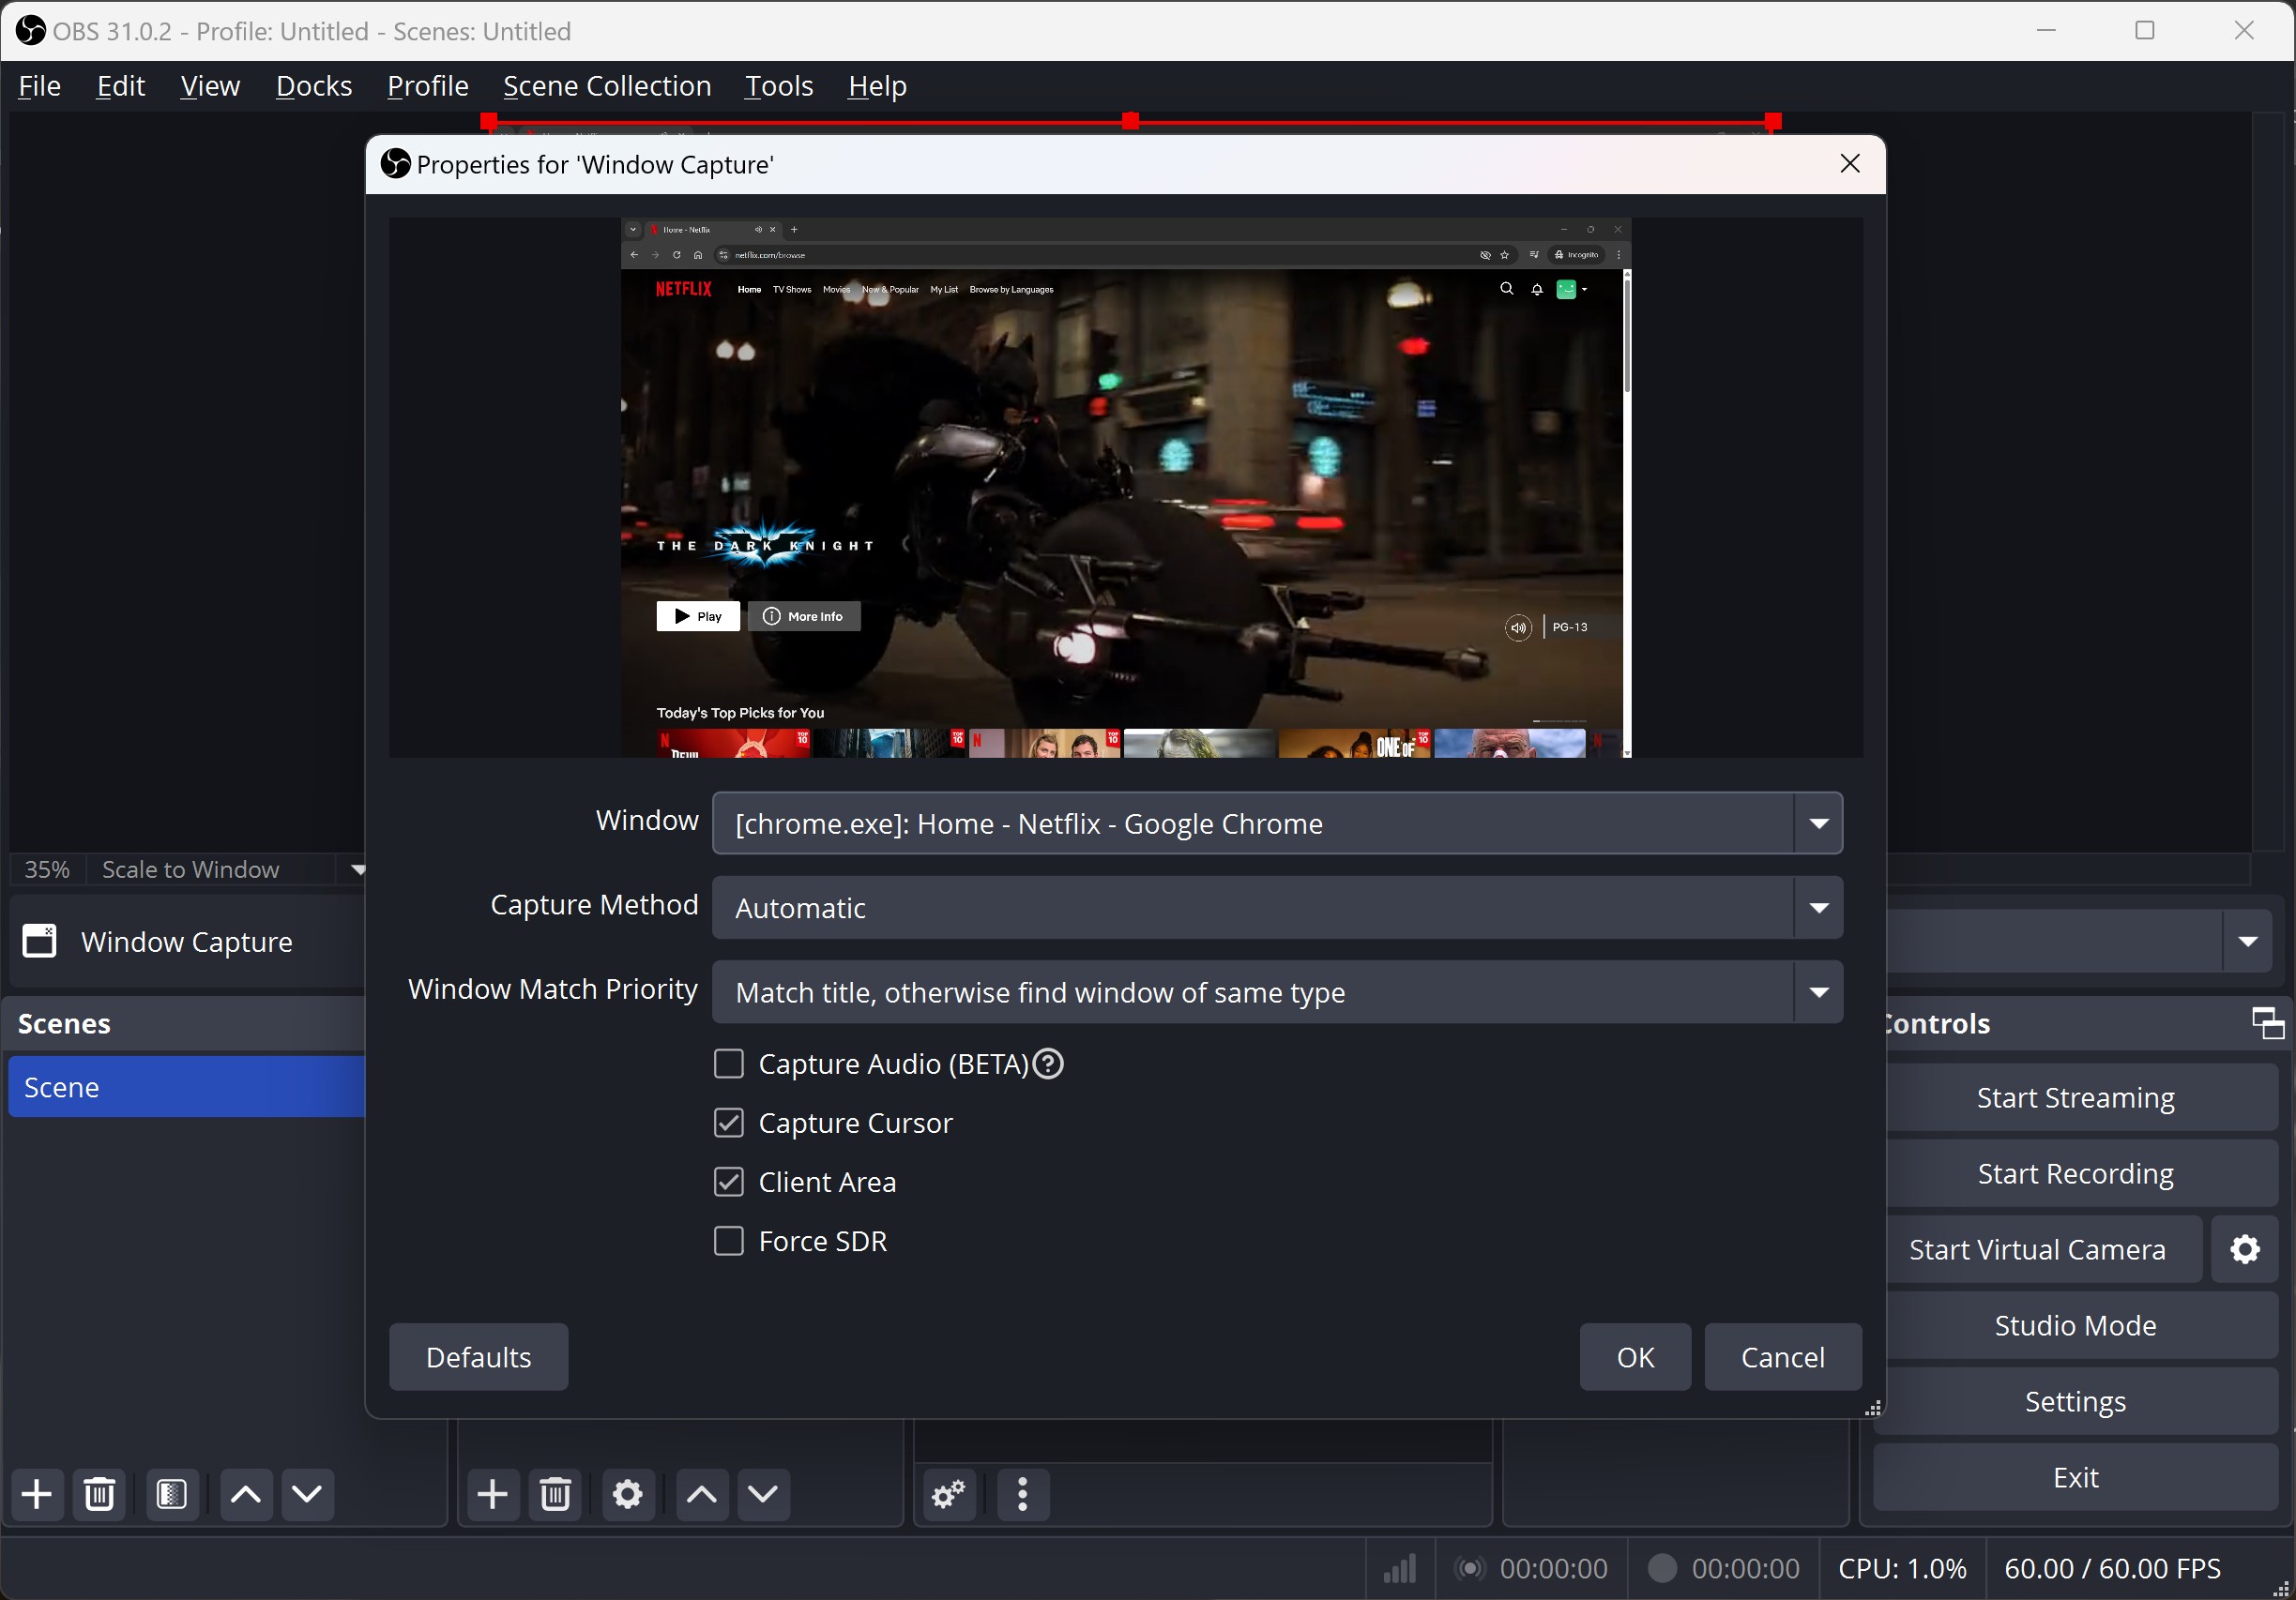2296x1600 pixels.
Task: Click the 35% preview zoom value
Action: 47,869
